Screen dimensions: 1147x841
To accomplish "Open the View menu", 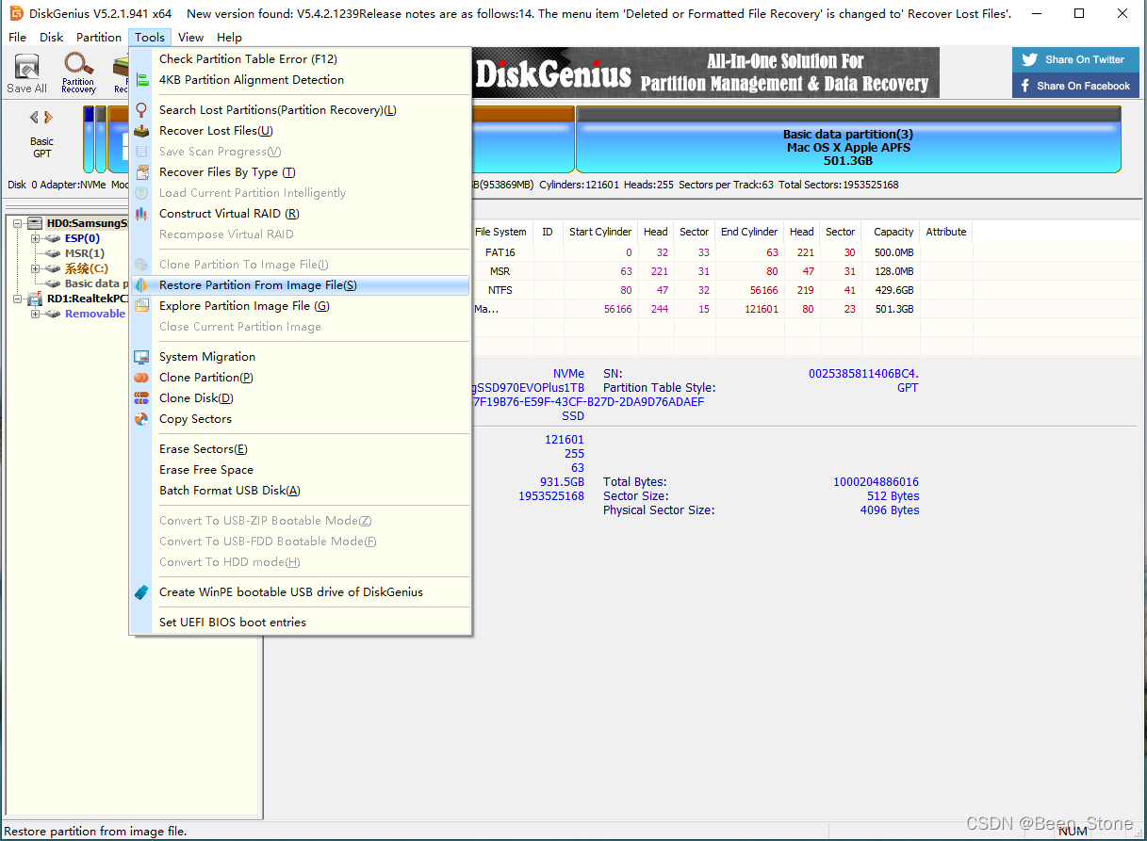I will 190,38.
